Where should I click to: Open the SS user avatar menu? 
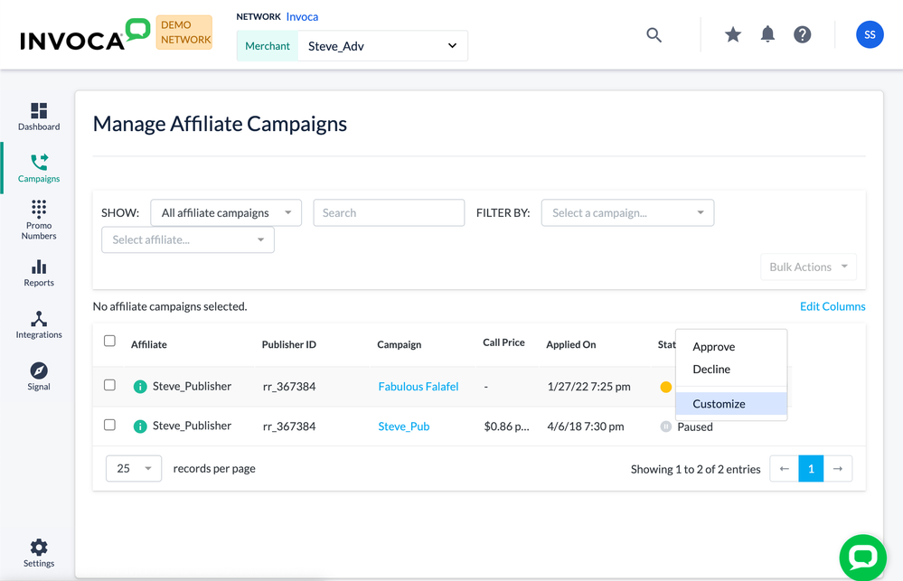pos(870,34)
